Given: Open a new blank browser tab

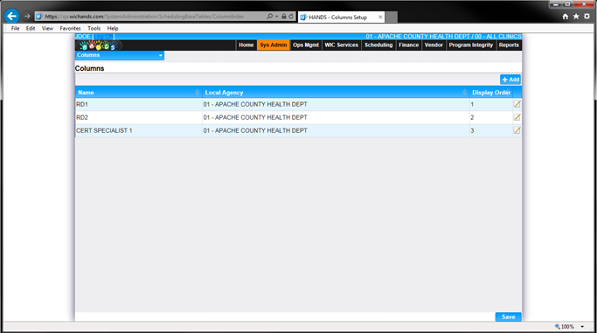Looking at the screenshot, I should click(x=392, y=17).
